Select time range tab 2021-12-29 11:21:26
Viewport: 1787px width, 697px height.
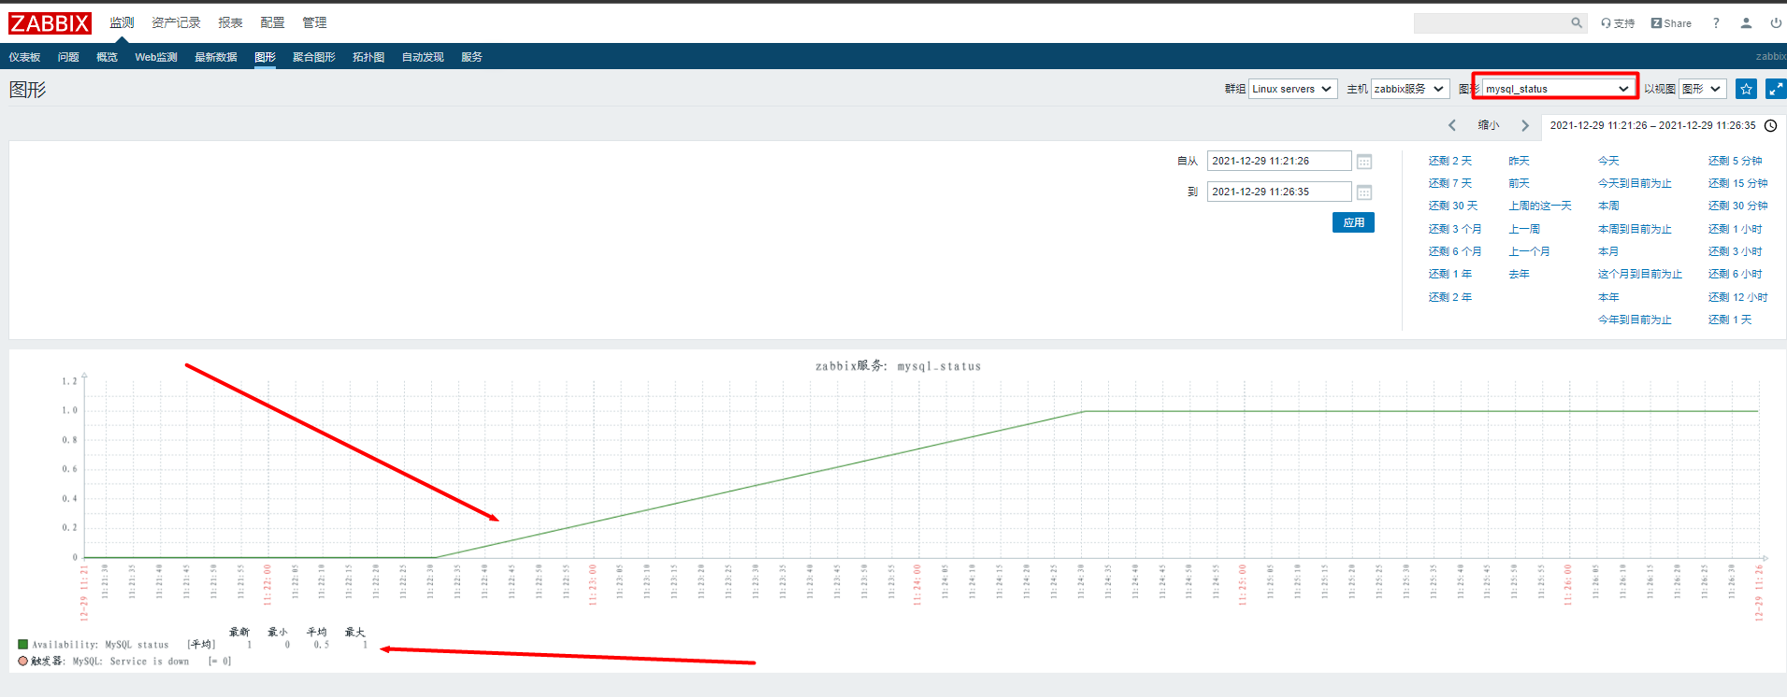[1664, 125]
